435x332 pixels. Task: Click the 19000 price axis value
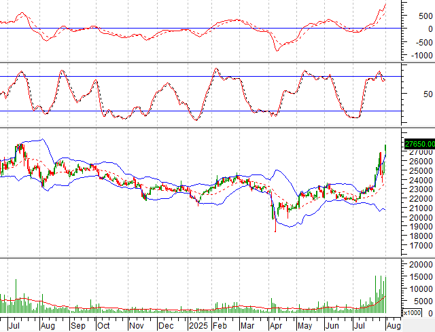pyautogui.click(x=421, y=227)
